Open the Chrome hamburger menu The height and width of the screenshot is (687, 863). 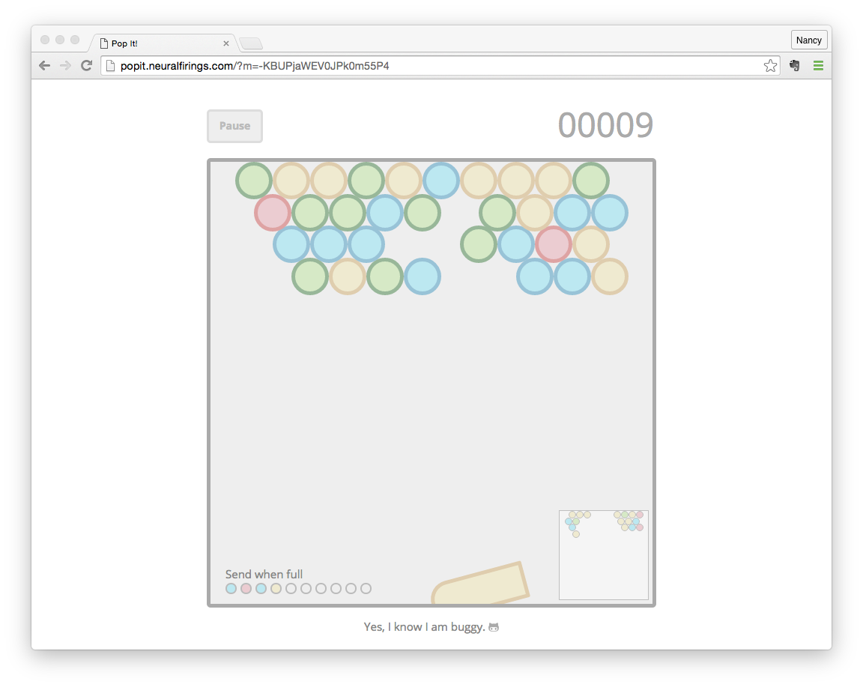click(x=818, y=66)
